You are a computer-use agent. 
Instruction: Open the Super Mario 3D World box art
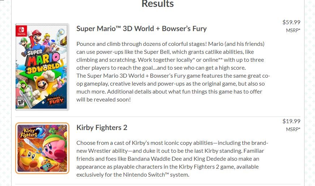pyautogui.click(x=42, y=67)
